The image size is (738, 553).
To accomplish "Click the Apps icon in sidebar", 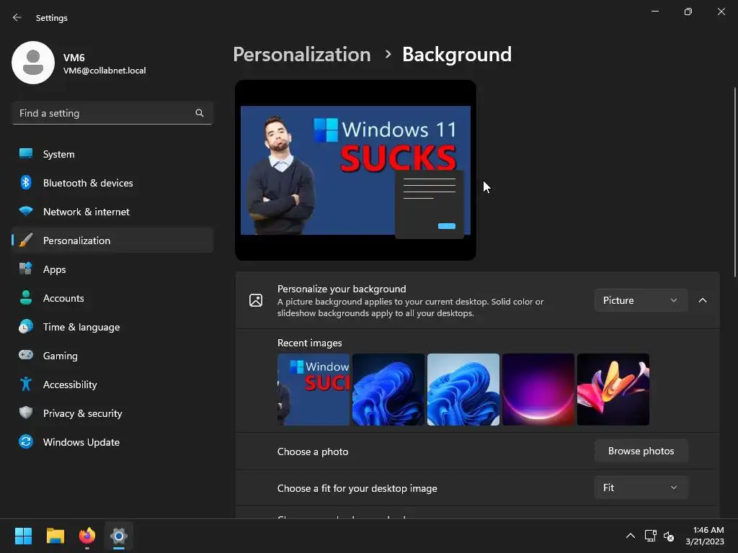I will [x=26, y=269].
